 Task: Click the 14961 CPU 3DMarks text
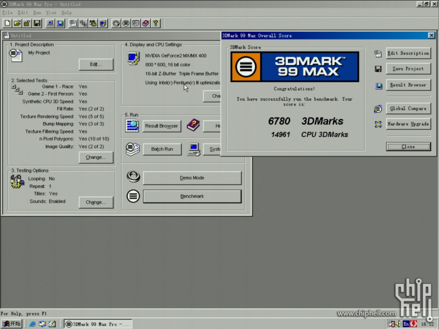point(309,135)
